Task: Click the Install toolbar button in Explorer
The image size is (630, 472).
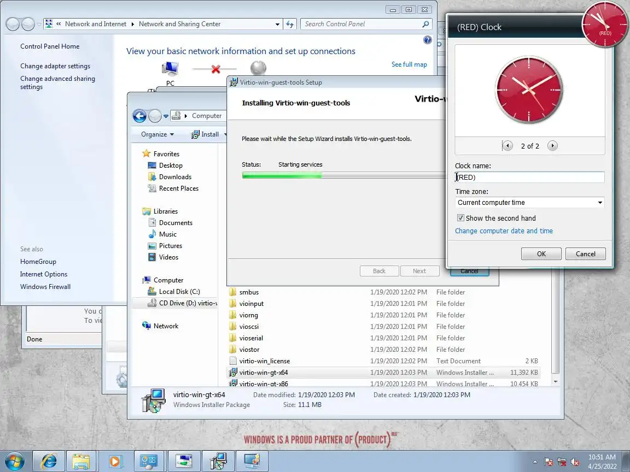Action: pyautogui.click(x=205, y=134)
